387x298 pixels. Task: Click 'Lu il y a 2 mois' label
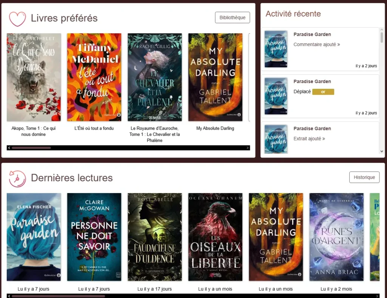[336, 289]
